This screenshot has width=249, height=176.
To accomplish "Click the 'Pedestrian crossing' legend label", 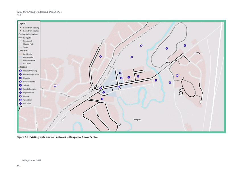I will (x=31, y=28).
